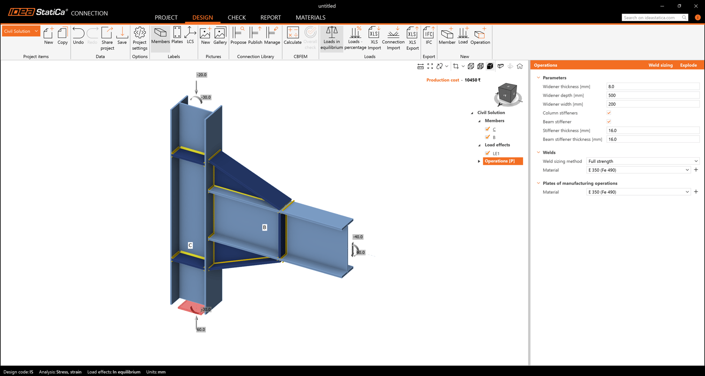Uncheck the Column stiffeners checkbox
This screenshot has width=705, height=376.
609,113
